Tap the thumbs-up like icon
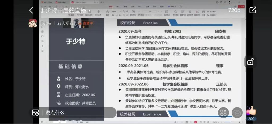This screenshot has height=124, width=272. pyautogui.click(x=251, y=110)
